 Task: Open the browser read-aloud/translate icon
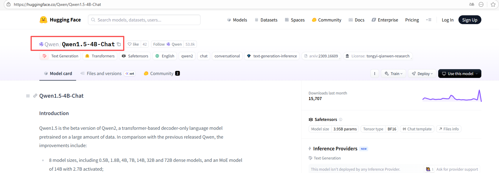[x=472, y=4]
